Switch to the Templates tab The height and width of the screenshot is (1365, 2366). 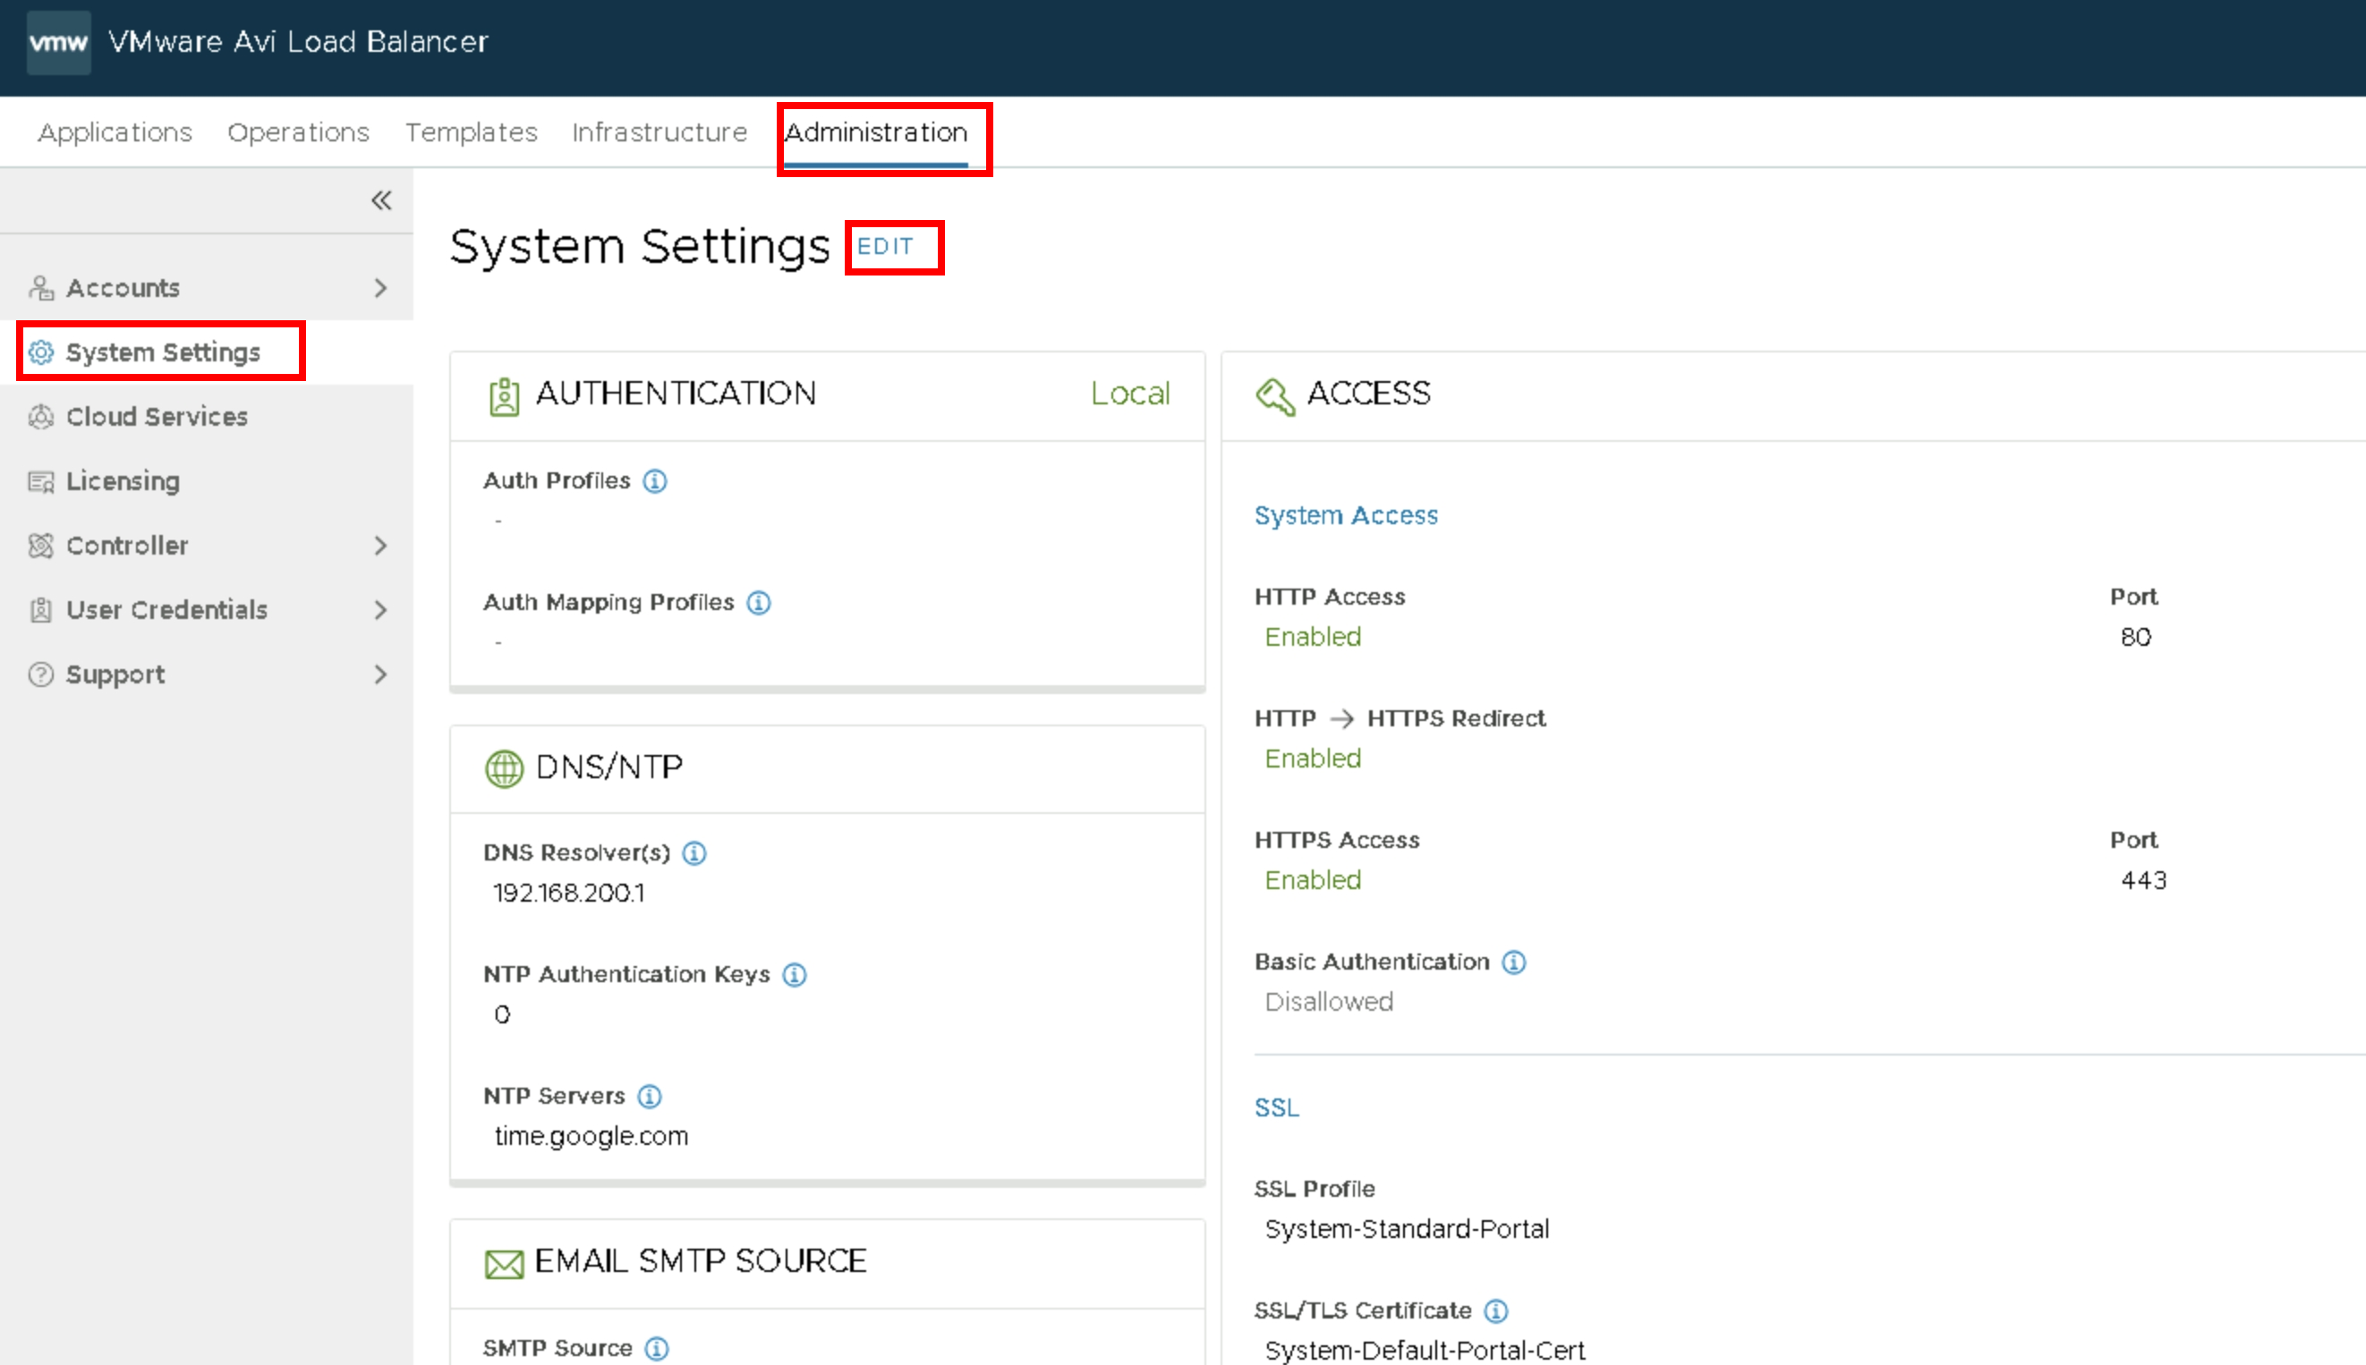pos(471,133)
